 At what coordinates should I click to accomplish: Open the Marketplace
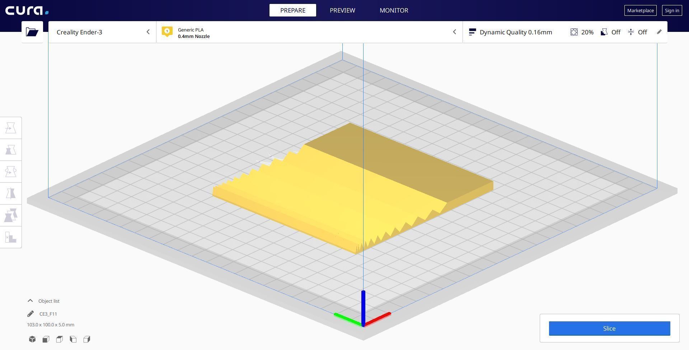pyautogui.click(x=640, y=10)
